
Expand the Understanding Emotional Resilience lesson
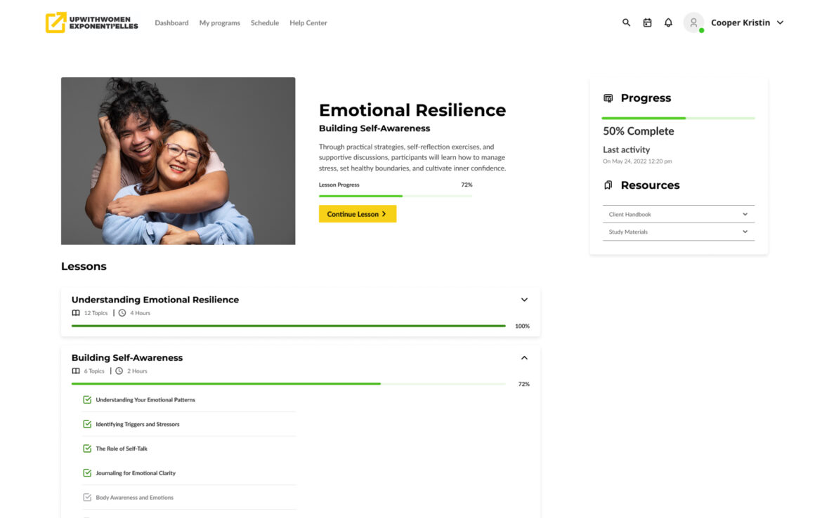pyautogui.click(x=524, y=299)
